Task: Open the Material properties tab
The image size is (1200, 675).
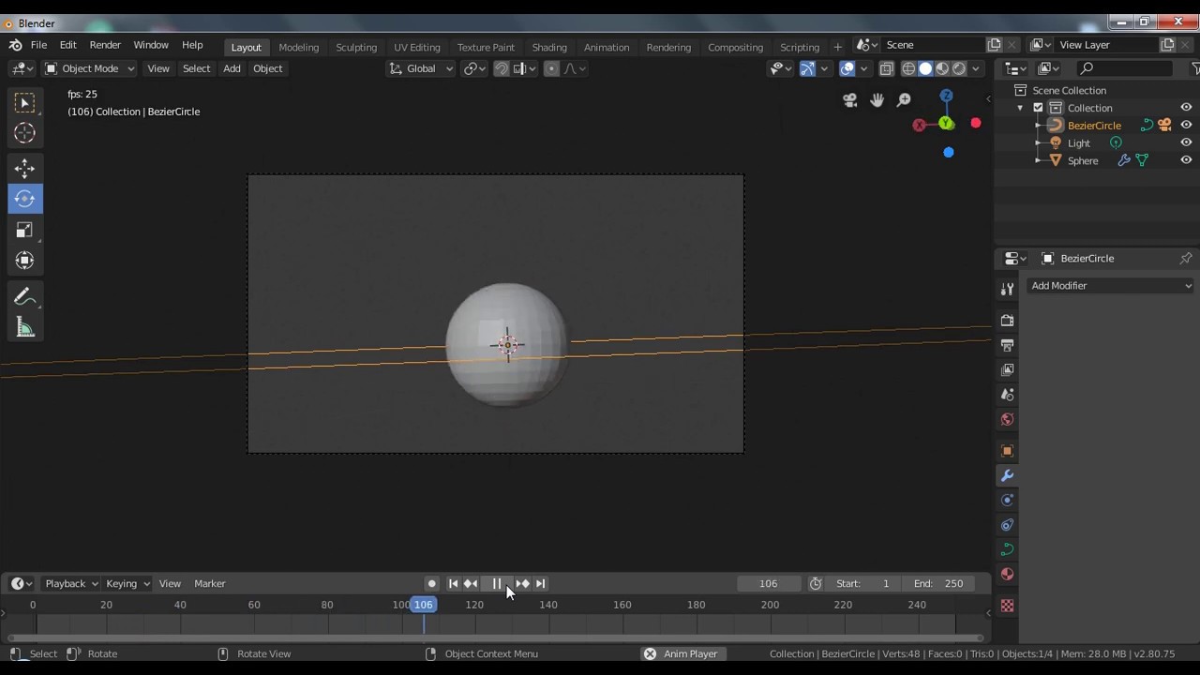Action: click(x=1007, y=574)
